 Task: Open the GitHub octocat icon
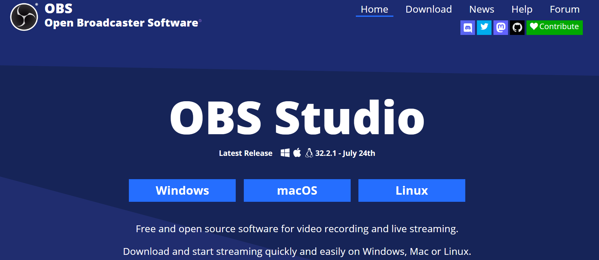tap(517, 27)
